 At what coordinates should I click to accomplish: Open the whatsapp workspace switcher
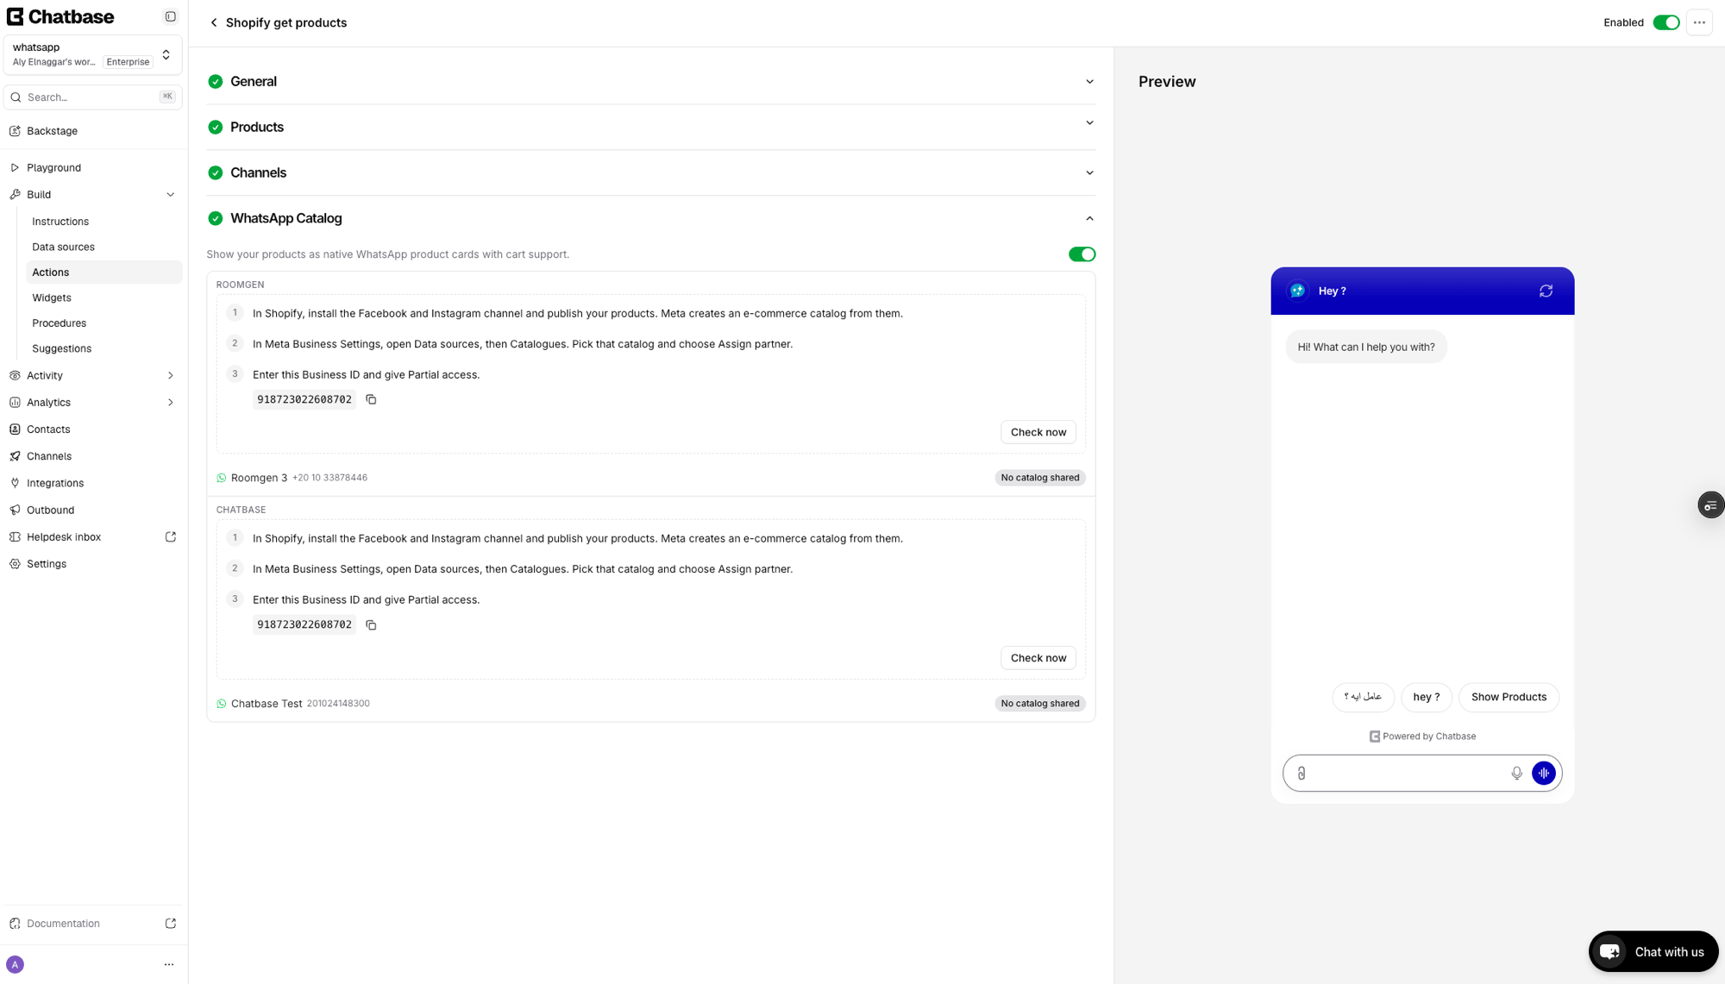pos(93,54)
